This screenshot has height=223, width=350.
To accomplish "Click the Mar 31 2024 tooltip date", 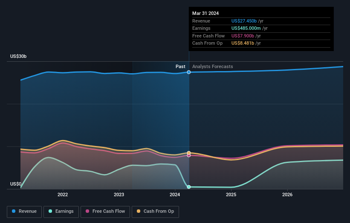I will pos(205,13).
